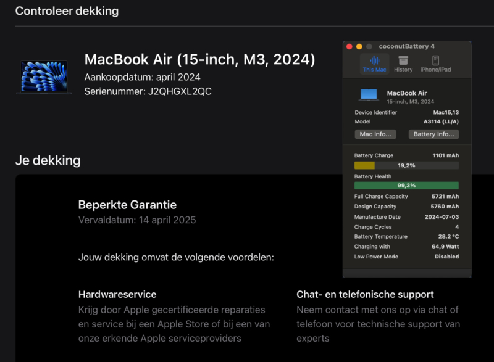Screen dimensions: 494x362
Task: Switch to the iPhone/iPad device icon
Action: 436,60
